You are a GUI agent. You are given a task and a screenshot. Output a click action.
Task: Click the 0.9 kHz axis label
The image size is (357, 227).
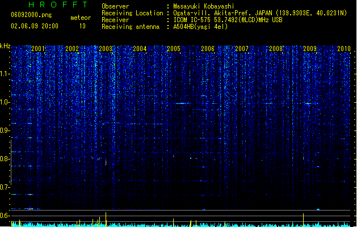[5, 131]
